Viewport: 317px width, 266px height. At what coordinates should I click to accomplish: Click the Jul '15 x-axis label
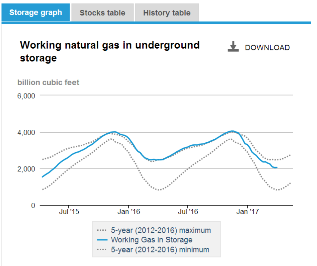tap(69, 212)
